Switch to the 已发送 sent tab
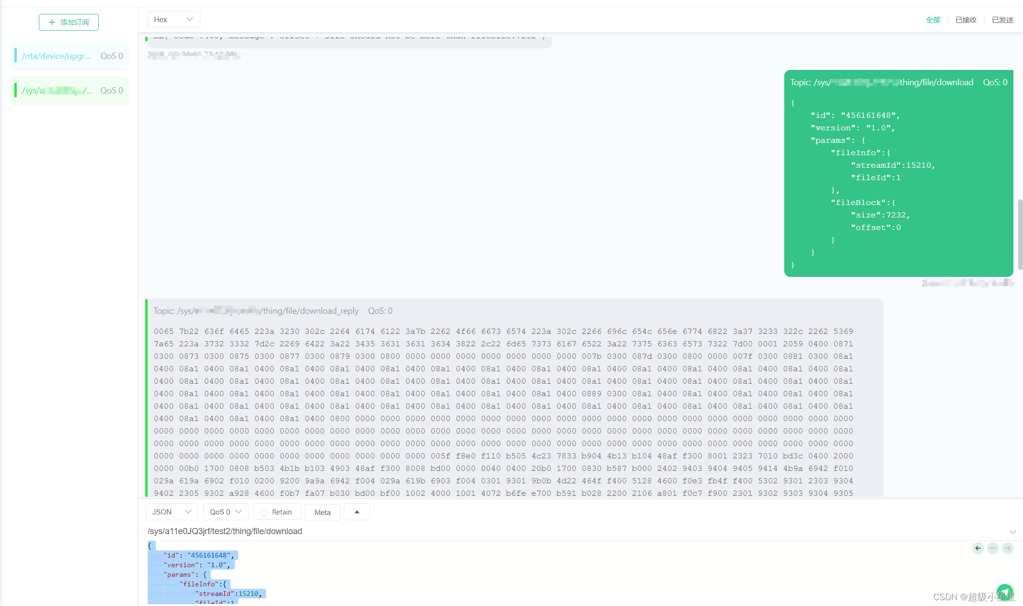This screenshot has width=1023, height=606. 1002,20
